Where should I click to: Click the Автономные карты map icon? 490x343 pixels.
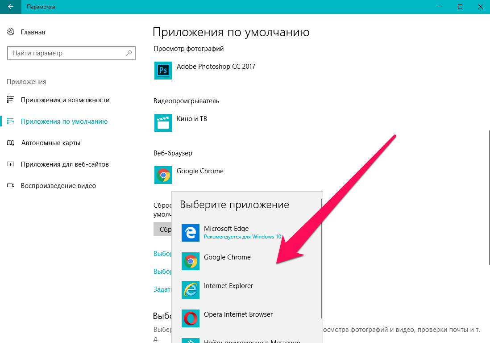click(11, 143)
